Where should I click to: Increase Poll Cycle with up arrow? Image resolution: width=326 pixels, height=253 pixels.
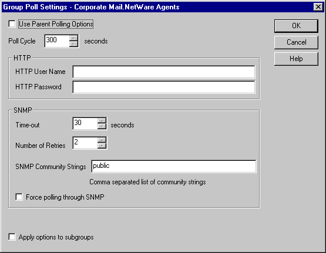click(x=73, y=38)
